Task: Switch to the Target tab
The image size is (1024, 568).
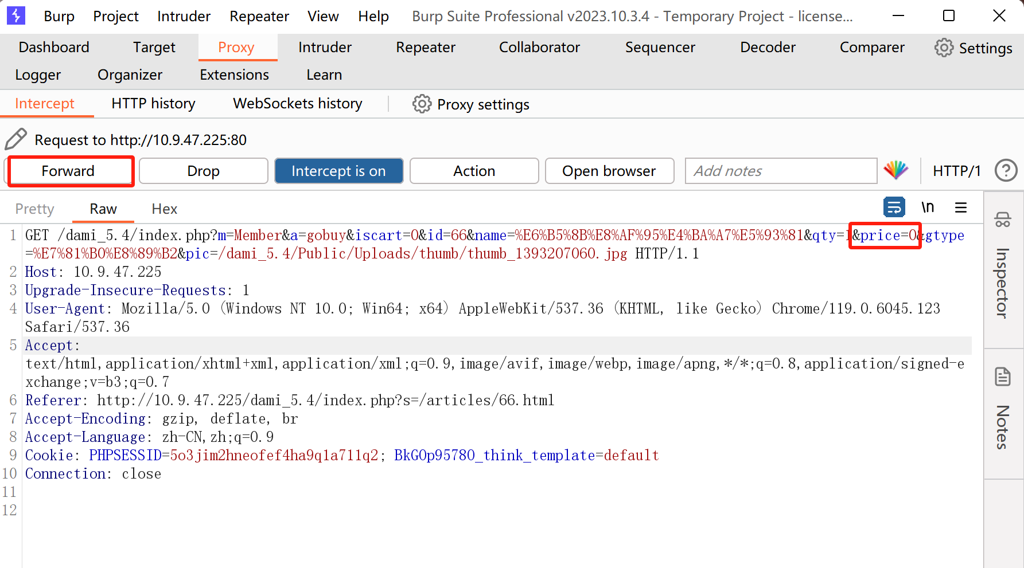Action: (x=154, y=47)
